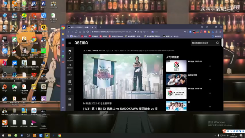Open Home in ABEMA sidebar
The image size is (245, 138).
(70, 52)
